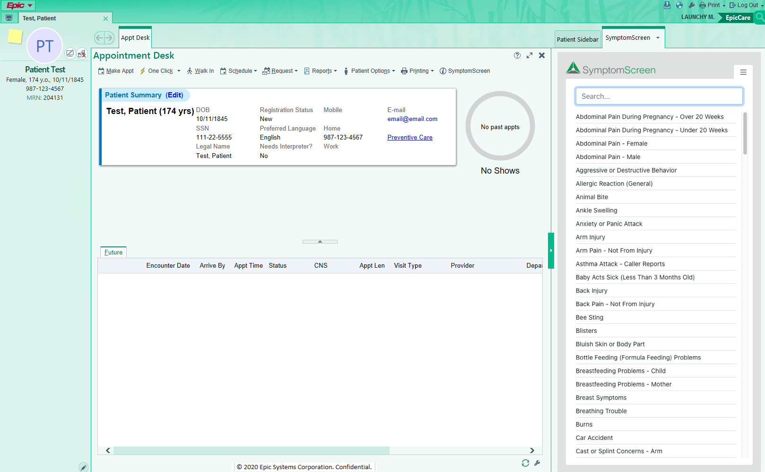Viewport: 765px width, 472px height.
Task: Click the EpicCare search magnifier icon
Action: tap(759, 17)
